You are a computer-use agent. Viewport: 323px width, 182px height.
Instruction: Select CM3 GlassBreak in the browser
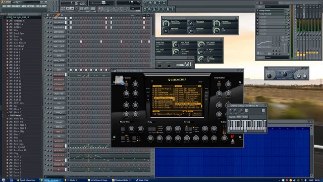17,46
